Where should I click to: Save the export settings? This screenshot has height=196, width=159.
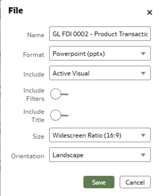(x=99, y=182)
